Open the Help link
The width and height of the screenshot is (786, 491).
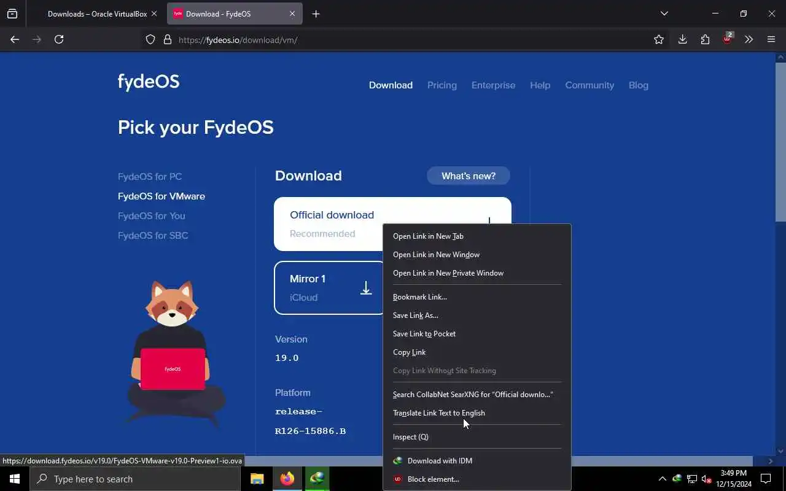[x=540, y=85]
